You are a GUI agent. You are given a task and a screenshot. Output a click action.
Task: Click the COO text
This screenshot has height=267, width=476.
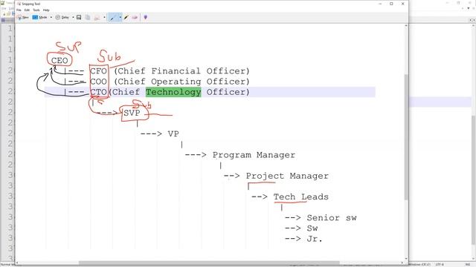tap(99, 82)
